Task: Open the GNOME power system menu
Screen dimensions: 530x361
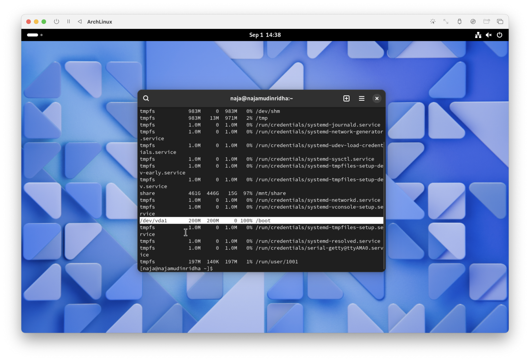Action: click(x=499, y=35)
